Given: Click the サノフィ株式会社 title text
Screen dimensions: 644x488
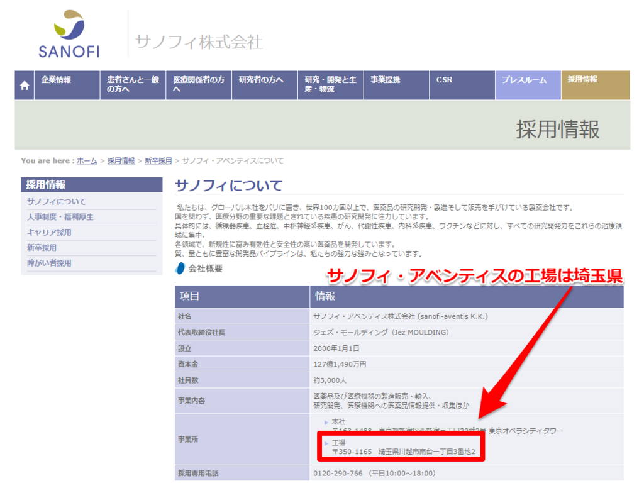Looking at the screenshot, I should click(x=199, y=42).
